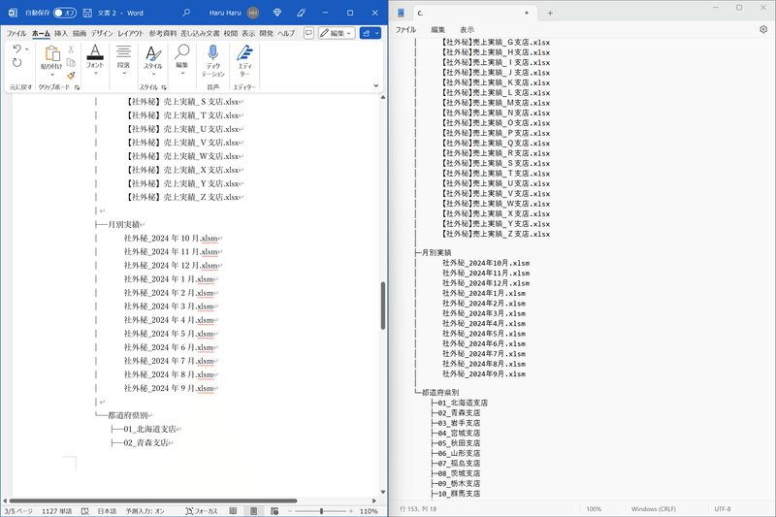Open Notepad settings gear icon
The width and height of the screenshot is (776, 517).
[x=763, y=30]
